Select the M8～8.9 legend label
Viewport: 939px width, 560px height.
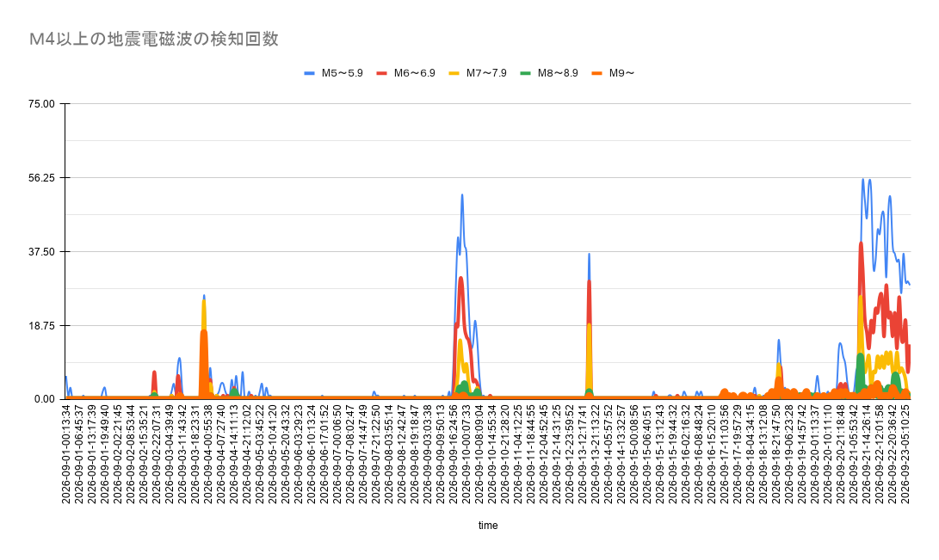tap(558, 73)
